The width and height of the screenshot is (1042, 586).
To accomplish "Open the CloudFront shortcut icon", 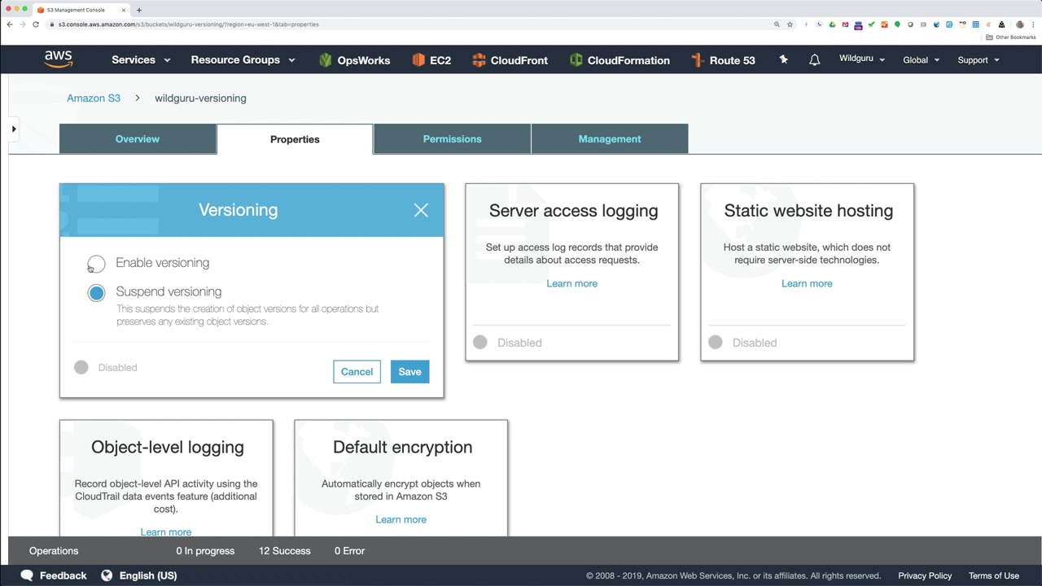I will point(479,60).
